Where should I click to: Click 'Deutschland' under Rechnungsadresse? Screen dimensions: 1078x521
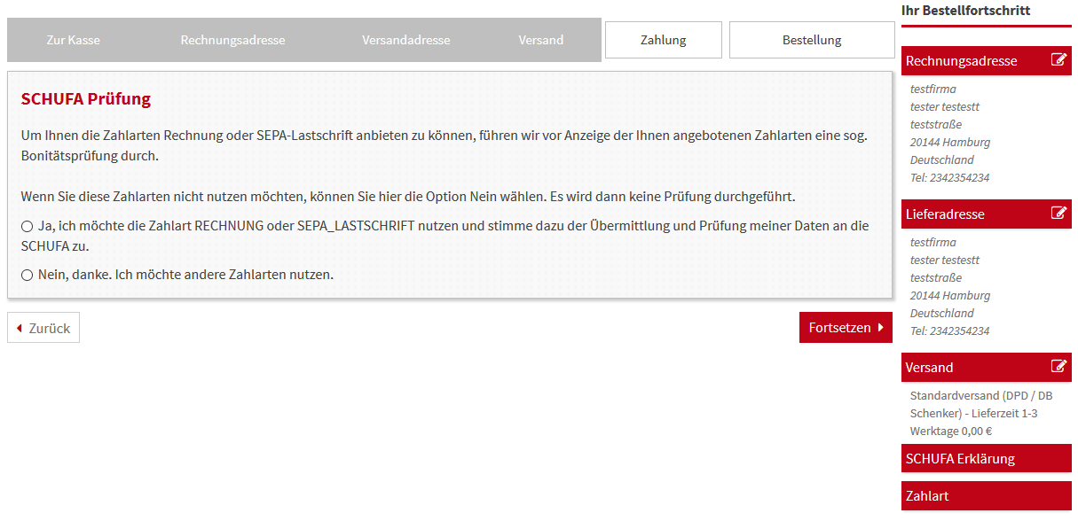(942, 160)
